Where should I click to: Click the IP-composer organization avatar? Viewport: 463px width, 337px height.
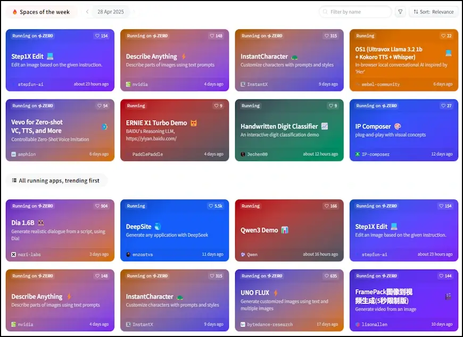coord(357,154)
